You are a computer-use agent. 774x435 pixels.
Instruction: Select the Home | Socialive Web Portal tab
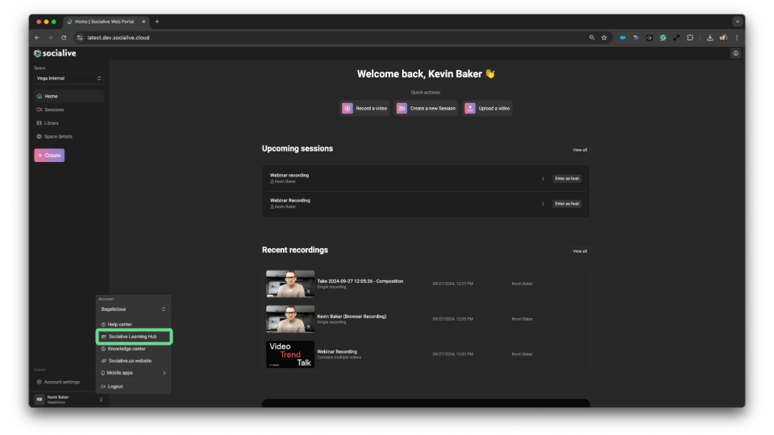[x=106, y=22]
